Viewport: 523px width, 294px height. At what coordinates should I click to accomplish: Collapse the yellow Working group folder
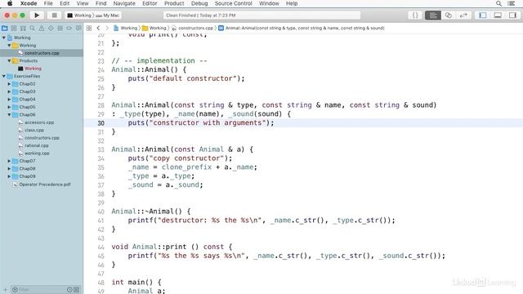(9, 46)
